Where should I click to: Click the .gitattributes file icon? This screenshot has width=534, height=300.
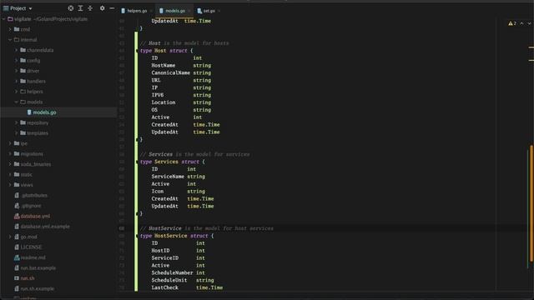tap(17, 195)
